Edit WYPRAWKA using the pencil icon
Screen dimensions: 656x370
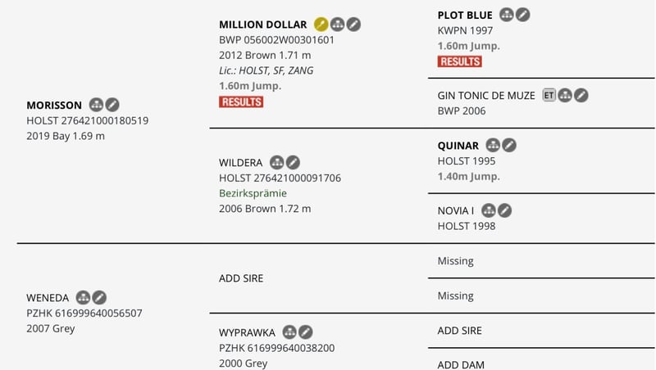pyautogui.click(x=305, y=332)
